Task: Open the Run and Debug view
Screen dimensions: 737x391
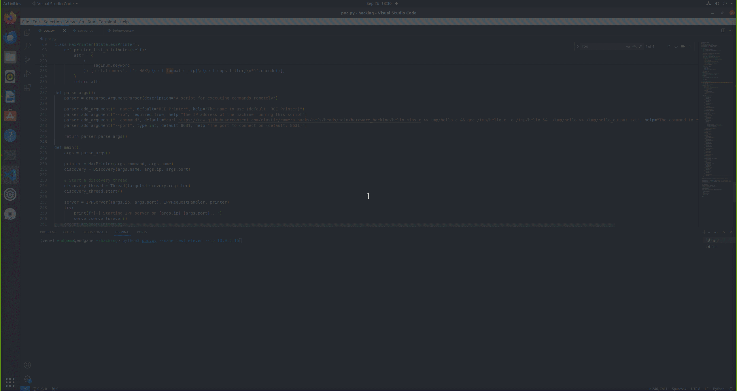Action: click(x=27, y=74)
